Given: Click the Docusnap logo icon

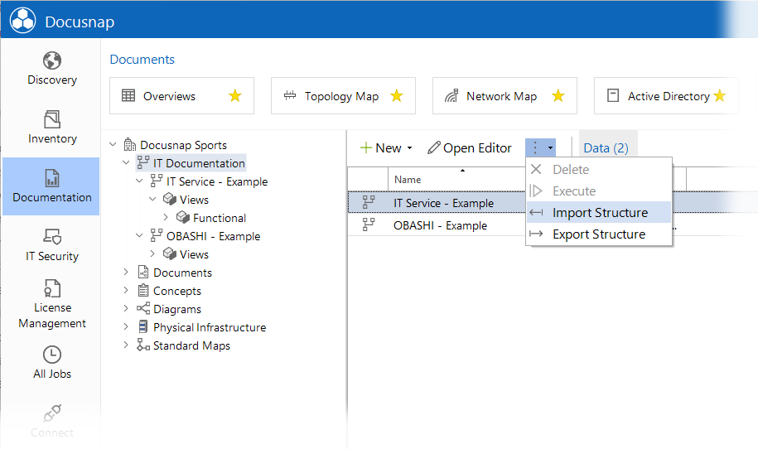Looking at the screenshot, I should tap(22, 21).
